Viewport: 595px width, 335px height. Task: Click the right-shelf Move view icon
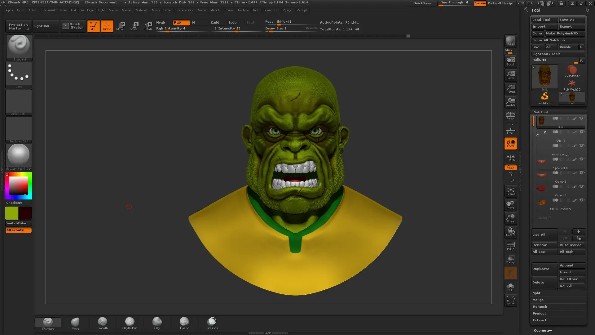click(510, 205)
